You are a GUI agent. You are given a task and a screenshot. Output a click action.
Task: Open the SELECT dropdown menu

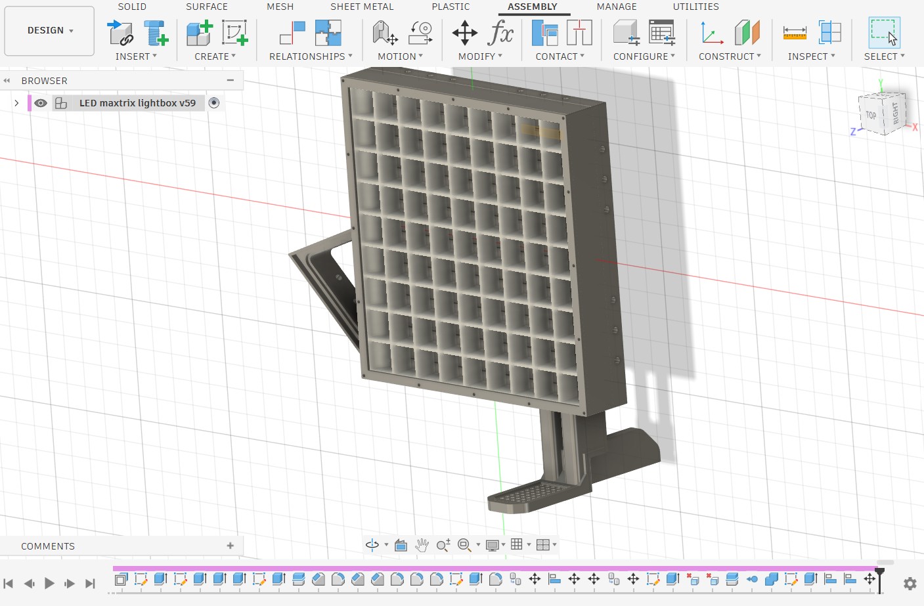(884, 56)
